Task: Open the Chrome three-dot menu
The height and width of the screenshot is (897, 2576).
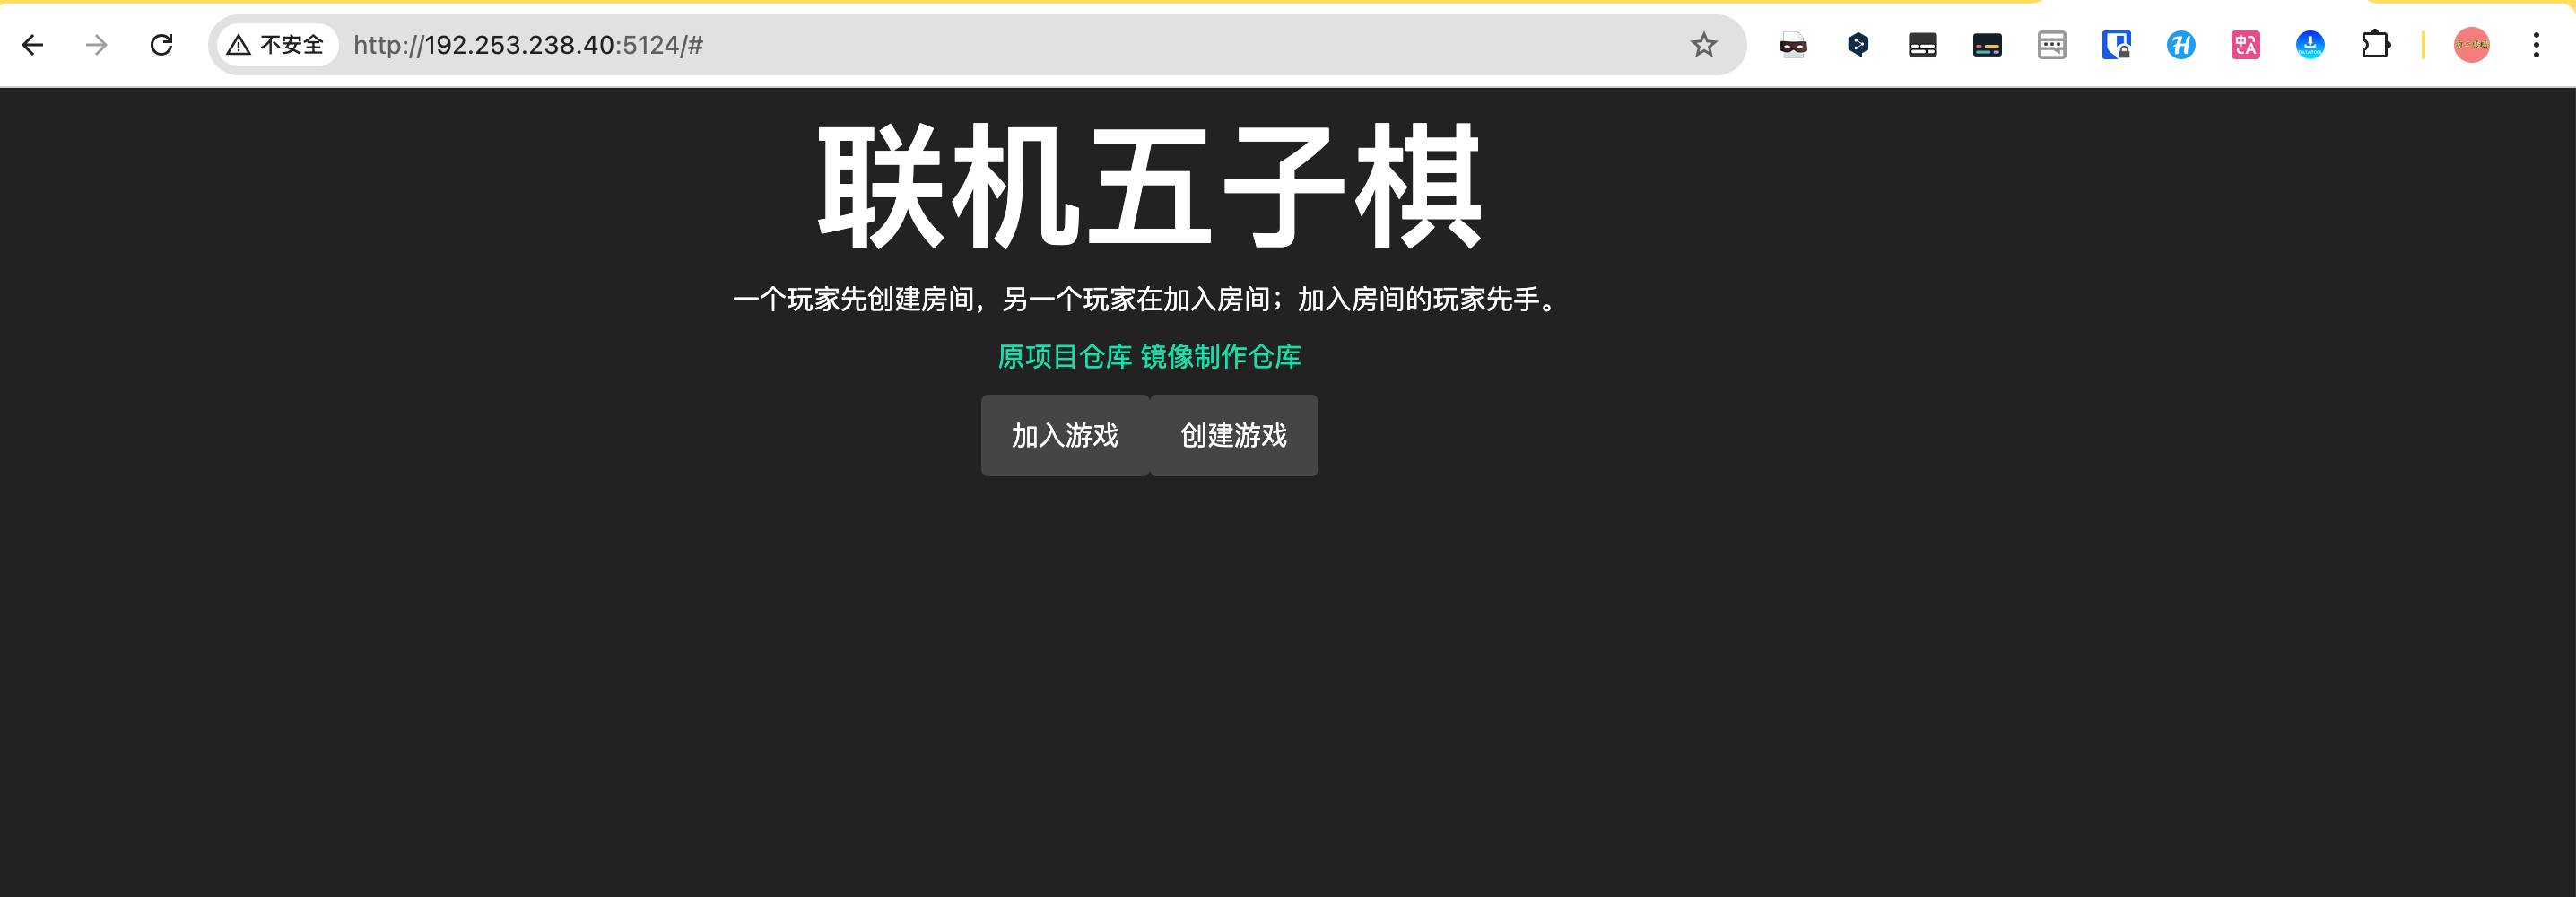Action: pyautogui.click(x=2537, y=45)
